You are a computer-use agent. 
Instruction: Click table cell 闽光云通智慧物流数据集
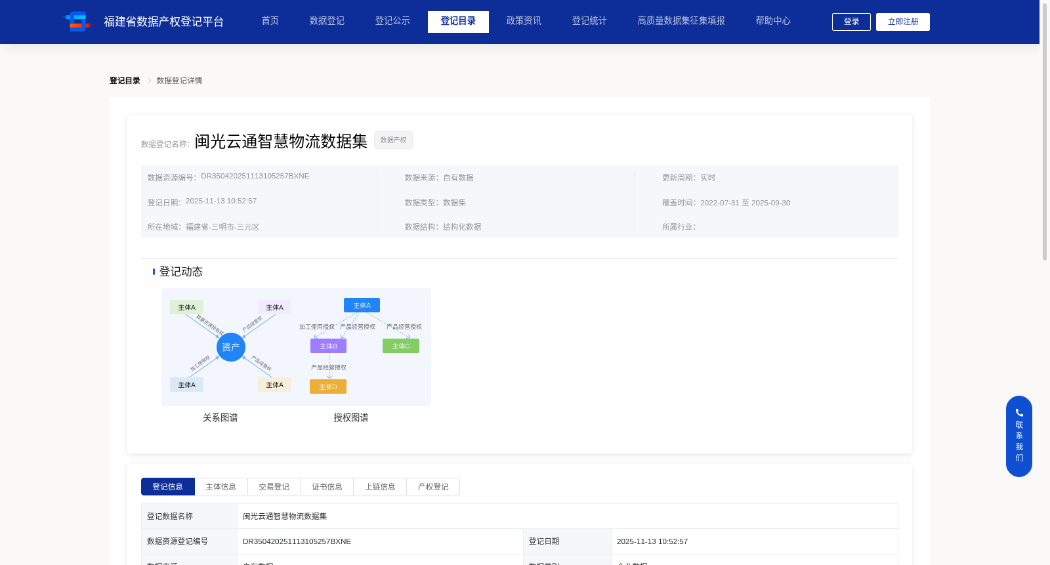tap(285, 516)
